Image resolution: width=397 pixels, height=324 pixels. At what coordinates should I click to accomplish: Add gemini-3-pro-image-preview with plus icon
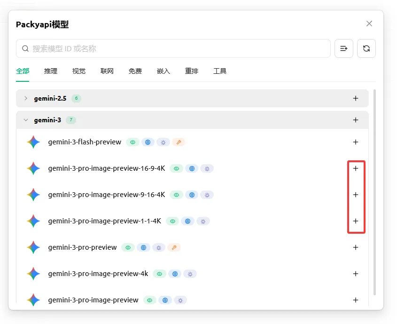pyautogui.click(x=356, y=300)
